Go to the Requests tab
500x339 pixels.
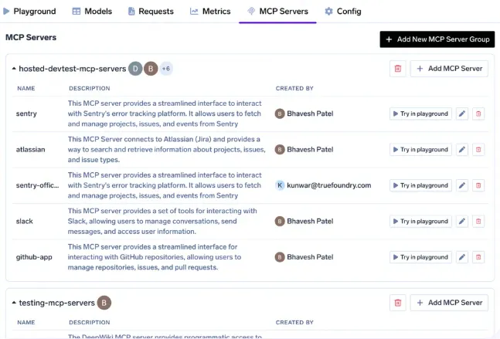(151, 12)
